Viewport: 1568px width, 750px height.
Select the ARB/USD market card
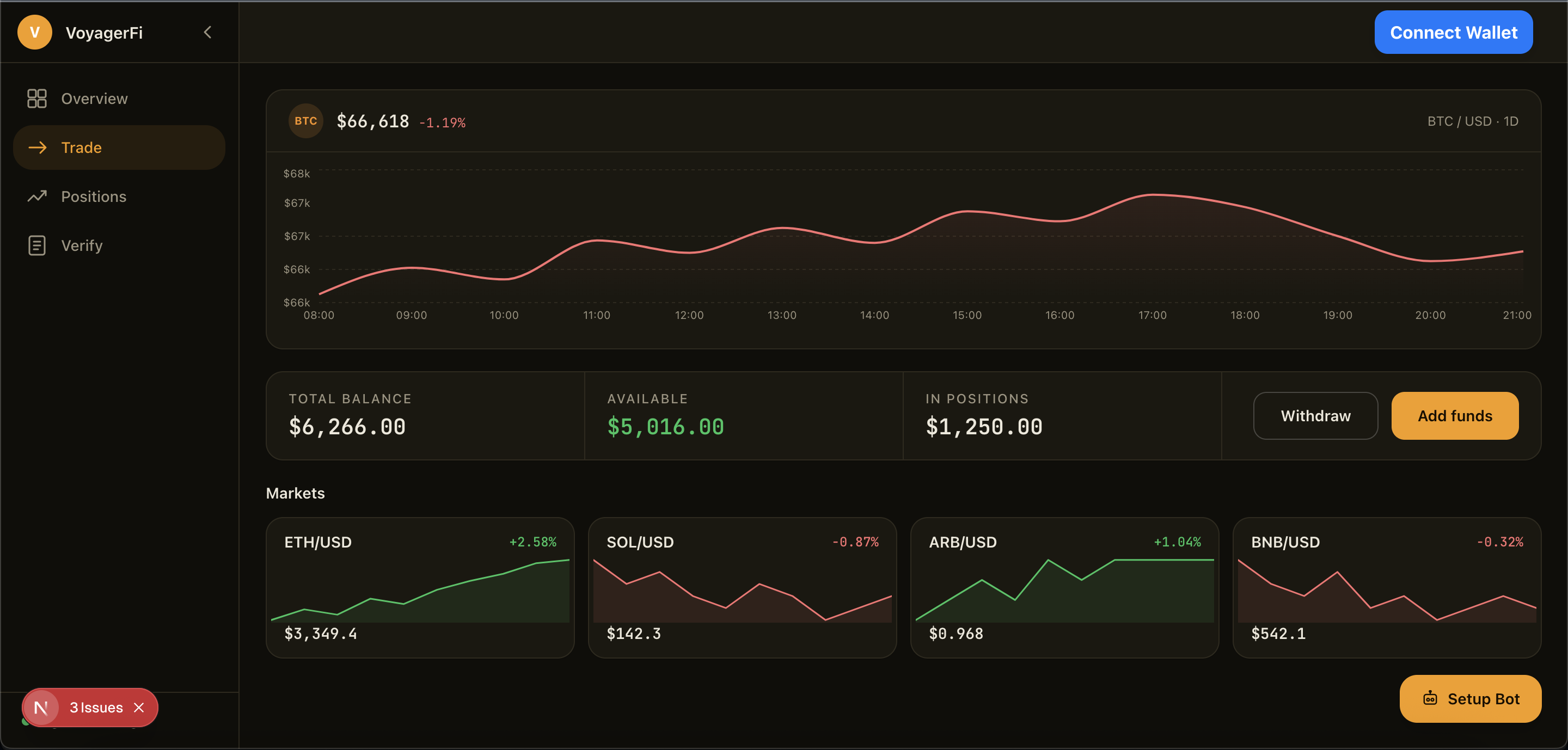[1064, 588]
